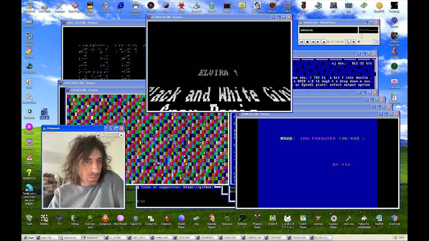Open the MANIFESTO help icon
The image size is (429, 241).
(x=29, y=174)
